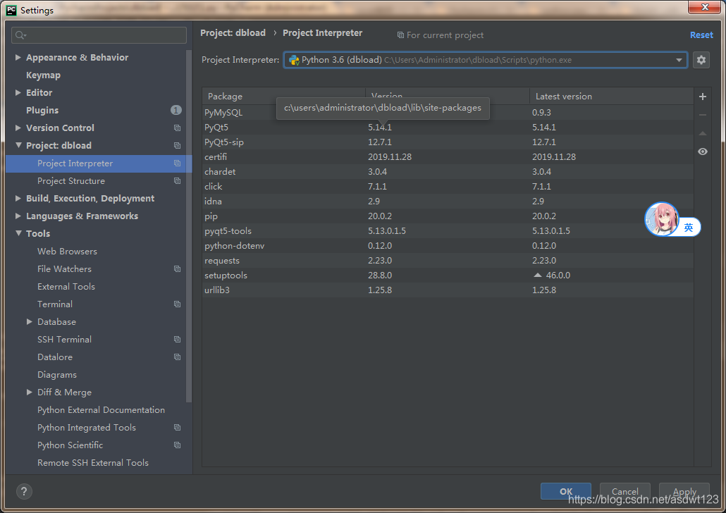Click the per-project icon beside Project Structure
The height and width of the screenshot is (513, 726).
coord(177,180)
